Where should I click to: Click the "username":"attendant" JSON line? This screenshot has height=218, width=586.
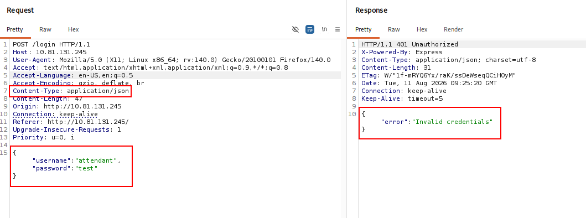76,160
